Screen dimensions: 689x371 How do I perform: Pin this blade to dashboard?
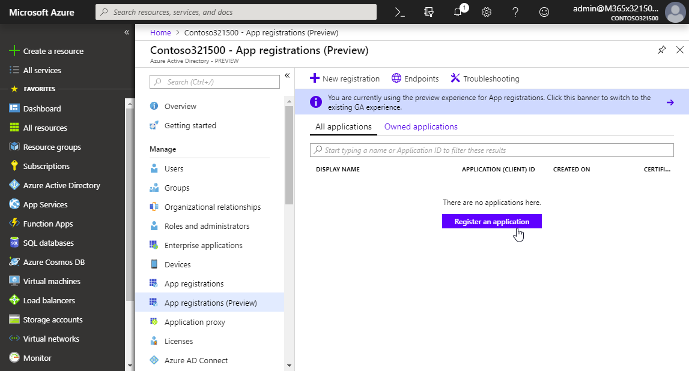coord(661,50)
